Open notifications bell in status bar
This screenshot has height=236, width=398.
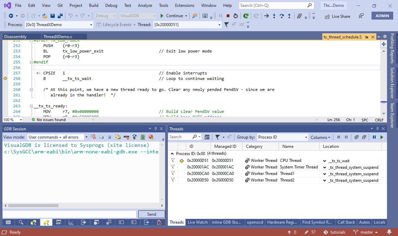coord(389,232)
